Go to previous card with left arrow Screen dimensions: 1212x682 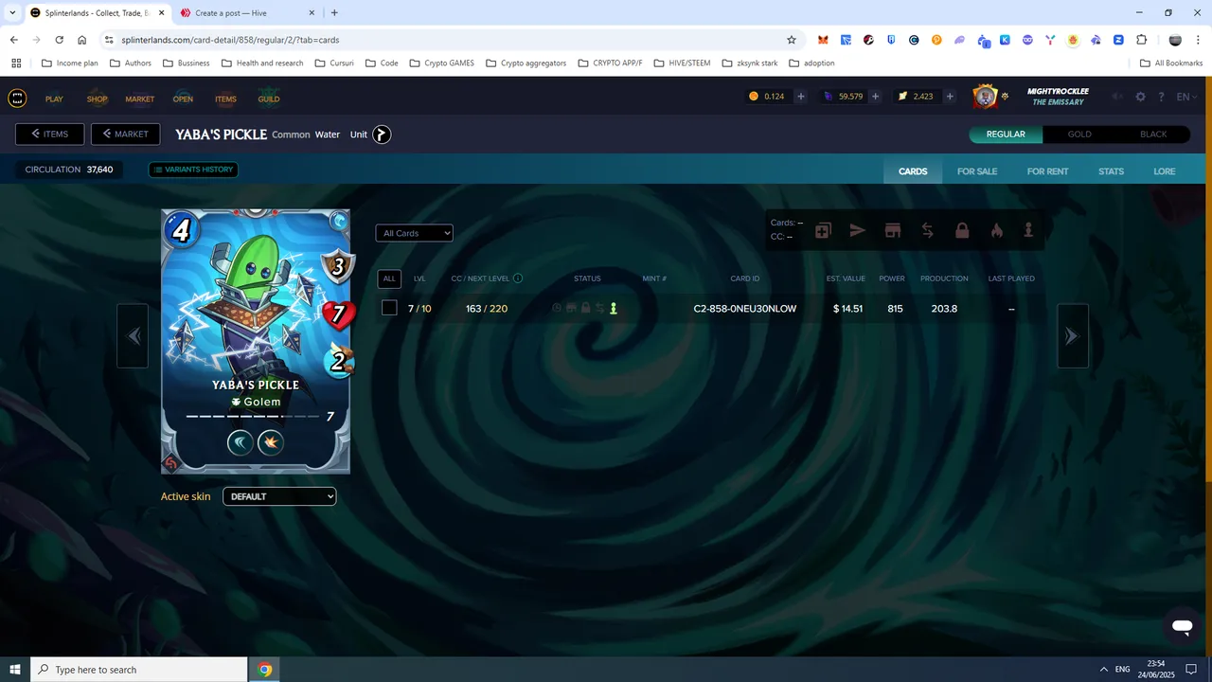click(133, 335)
